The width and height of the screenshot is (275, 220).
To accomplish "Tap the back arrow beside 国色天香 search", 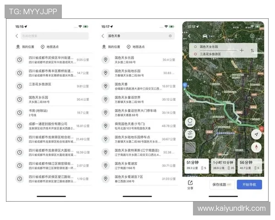I will click(103, 36).
